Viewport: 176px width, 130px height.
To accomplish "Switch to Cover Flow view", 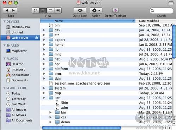I will point(58,11).
